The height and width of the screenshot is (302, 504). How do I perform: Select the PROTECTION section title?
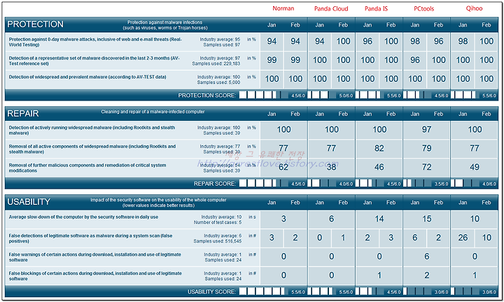(x=36, y=24)
